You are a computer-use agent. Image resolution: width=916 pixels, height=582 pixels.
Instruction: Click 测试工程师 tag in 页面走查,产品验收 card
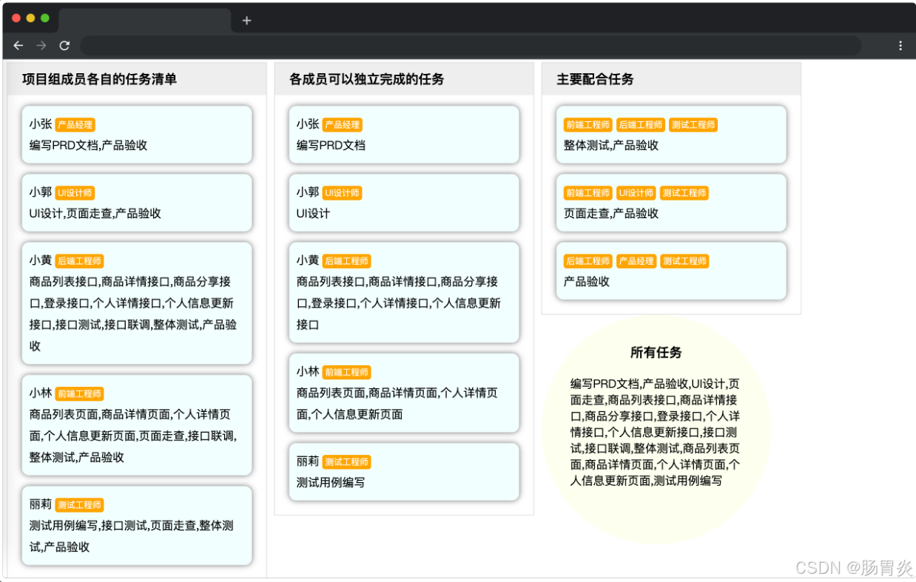(x=684, y=193)
